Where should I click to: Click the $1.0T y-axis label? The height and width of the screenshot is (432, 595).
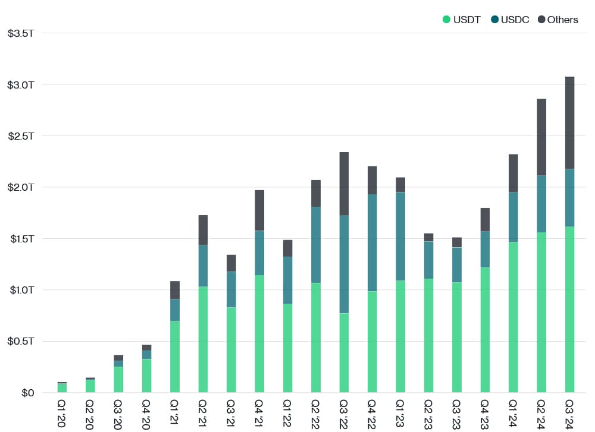[x=21, y=290]
